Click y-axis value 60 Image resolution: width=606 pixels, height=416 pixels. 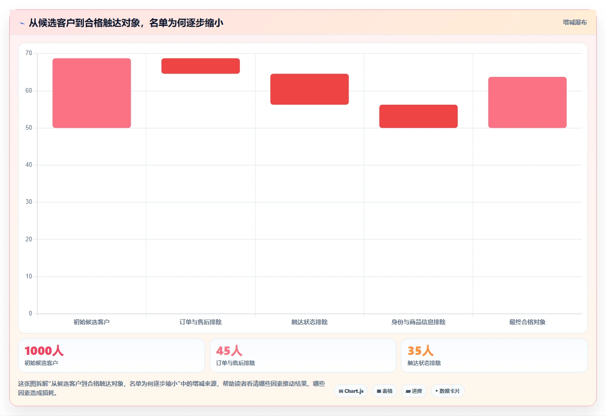click(x=29, y=91)
